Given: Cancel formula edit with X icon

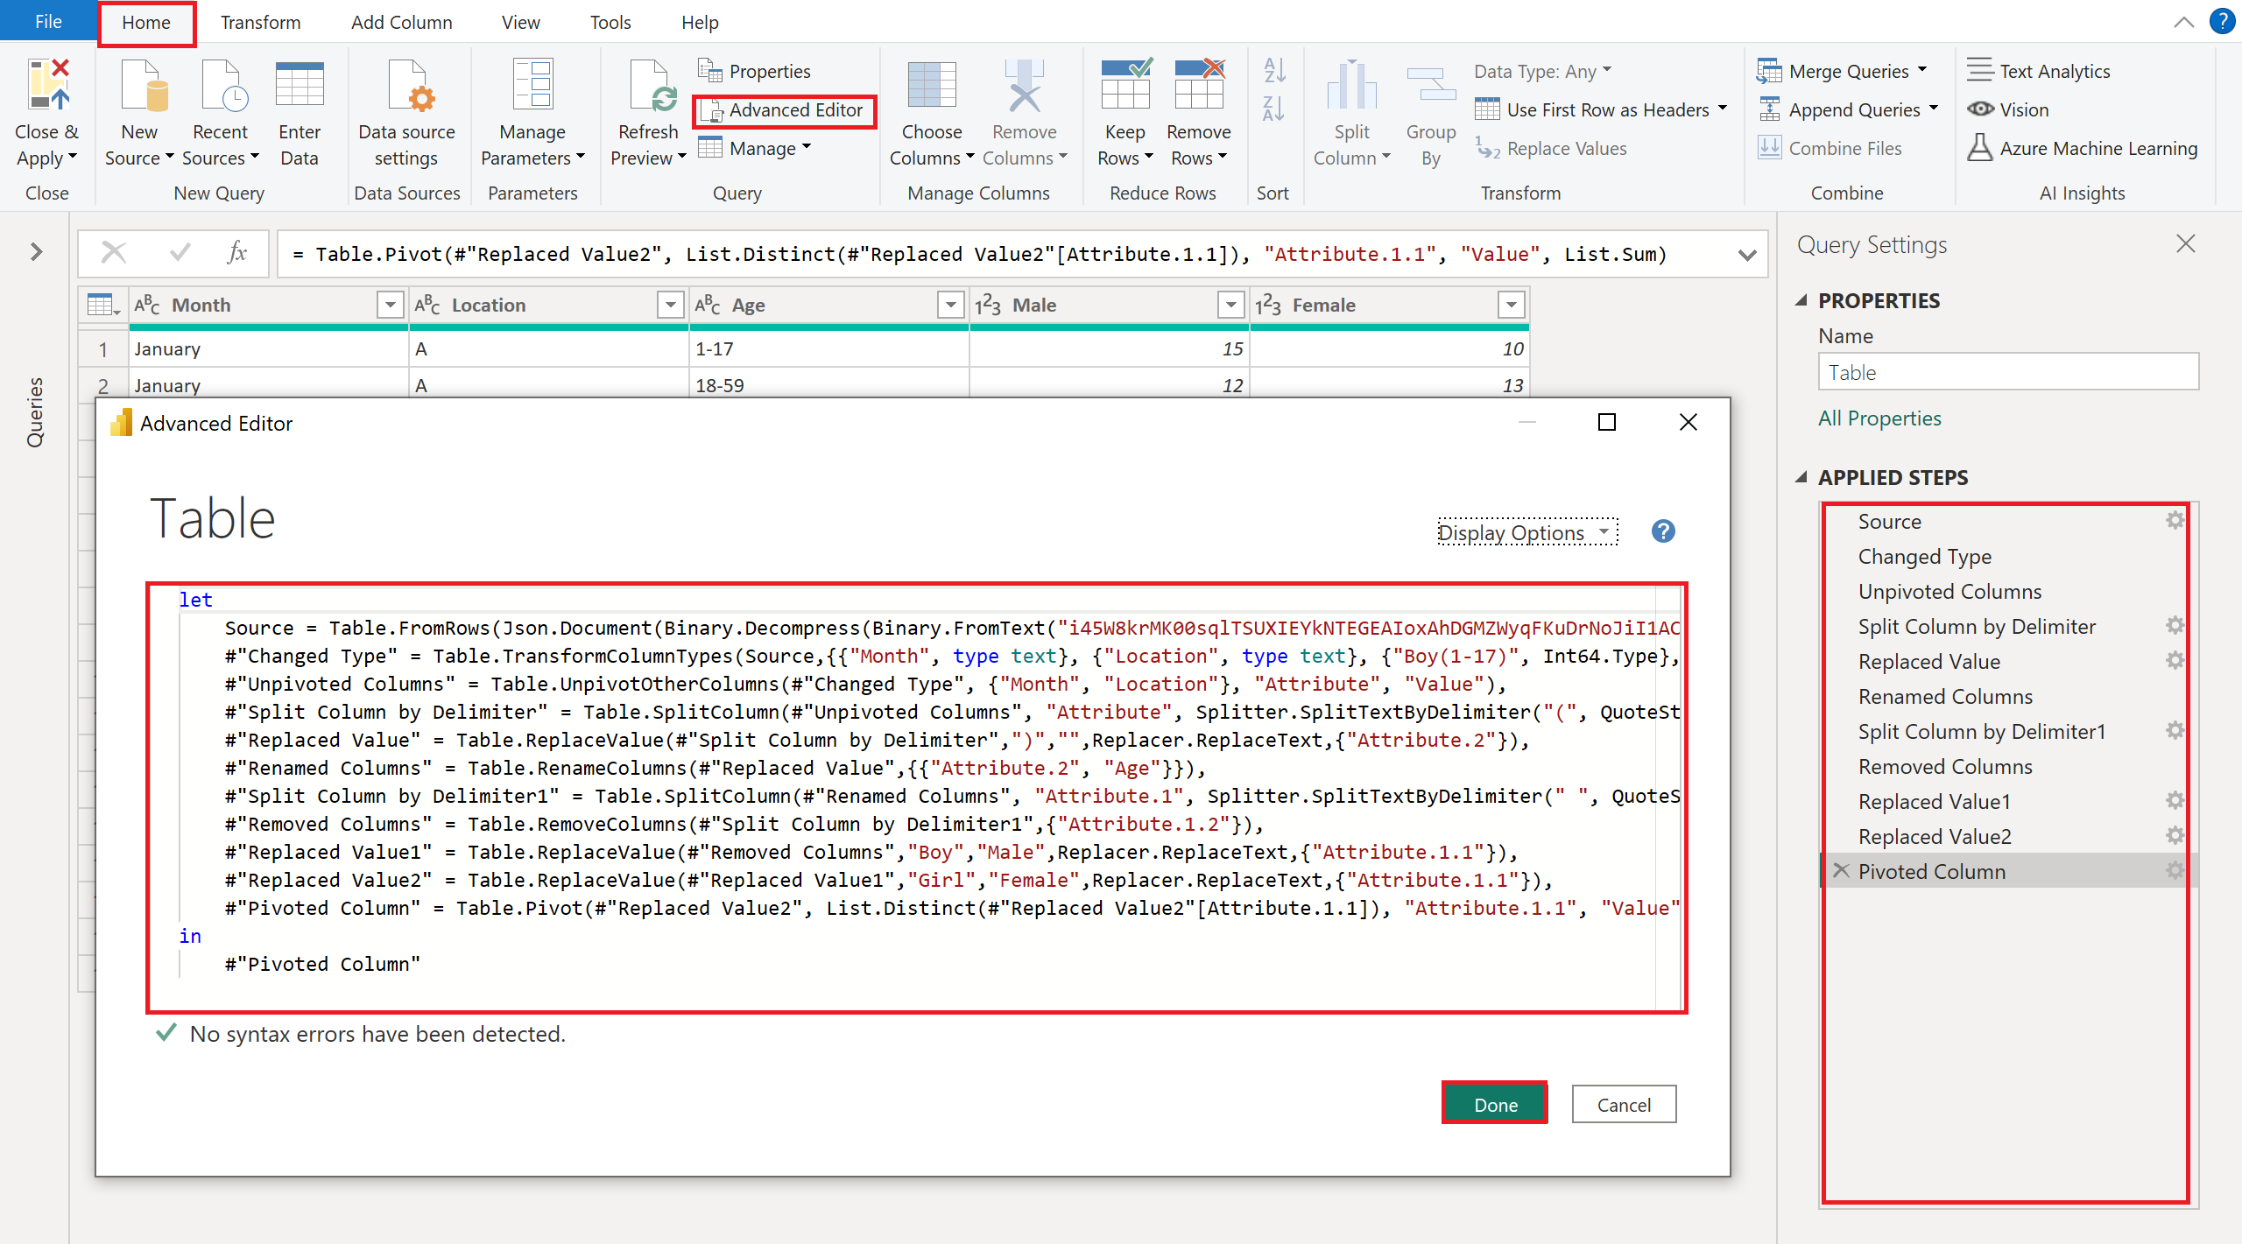Looking at the screenshot, I should point(114,253).
